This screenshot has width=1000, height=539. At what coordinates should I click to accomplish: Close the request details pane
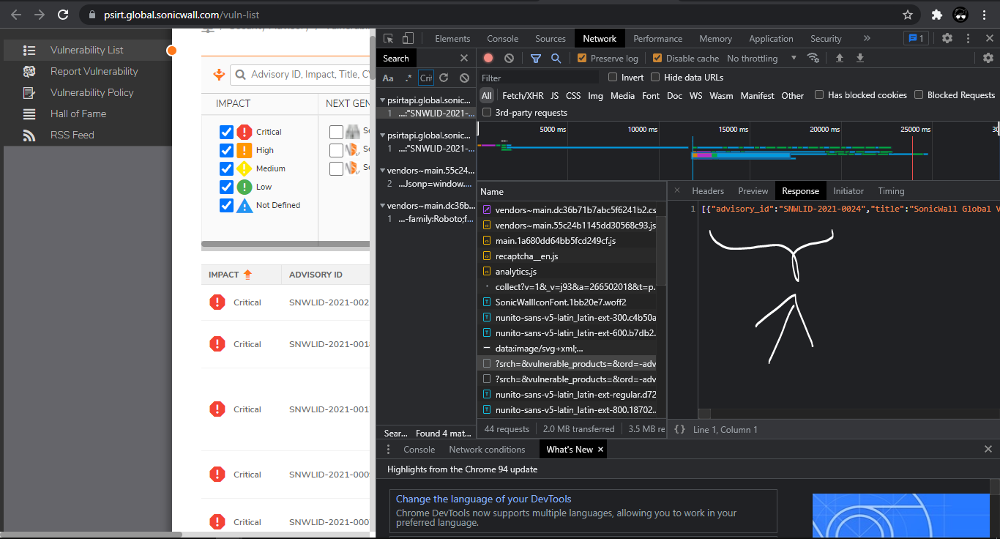coord(677,190)
